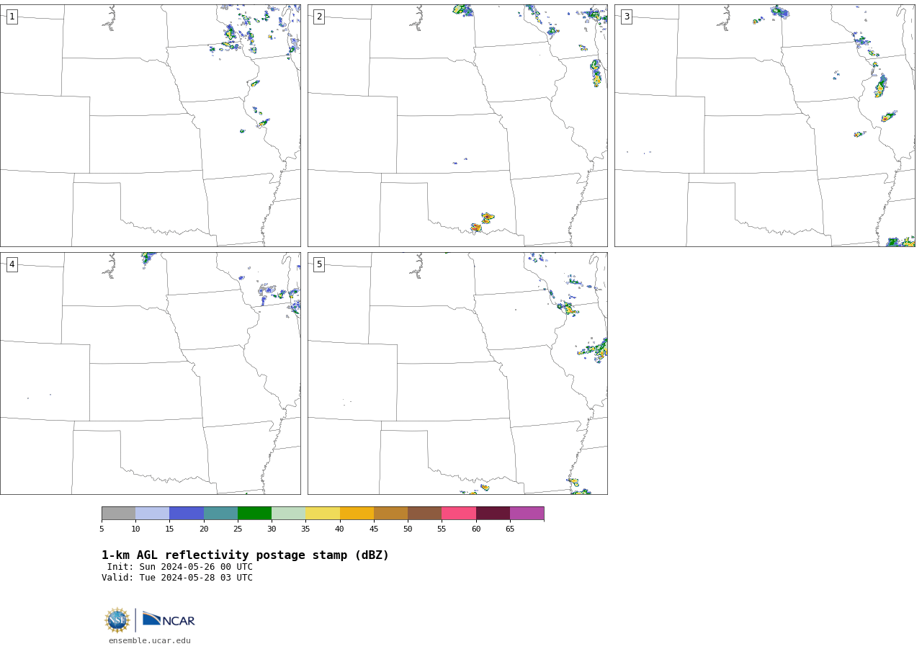Click the pink 55-60 dBZ swatch
The image size is (922, 649).
459,514
